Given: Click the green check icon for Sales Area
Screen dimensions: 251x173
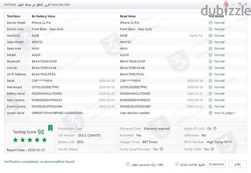Looking at the screenshot, I should coord(210,48).
